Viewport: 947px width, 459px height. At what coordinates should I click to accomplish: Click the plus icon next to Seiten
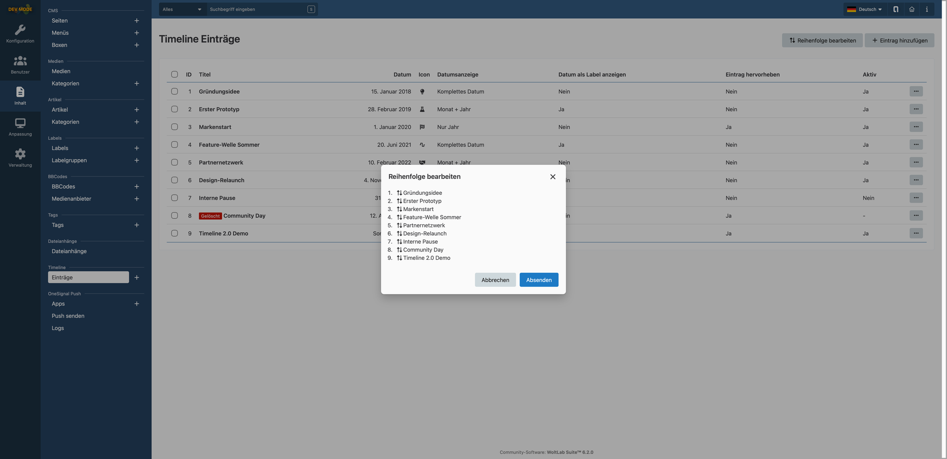[137, 21]
